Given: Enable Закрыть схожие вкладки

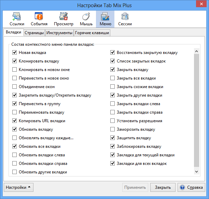Looking at the screenshot, I should 112,87.
